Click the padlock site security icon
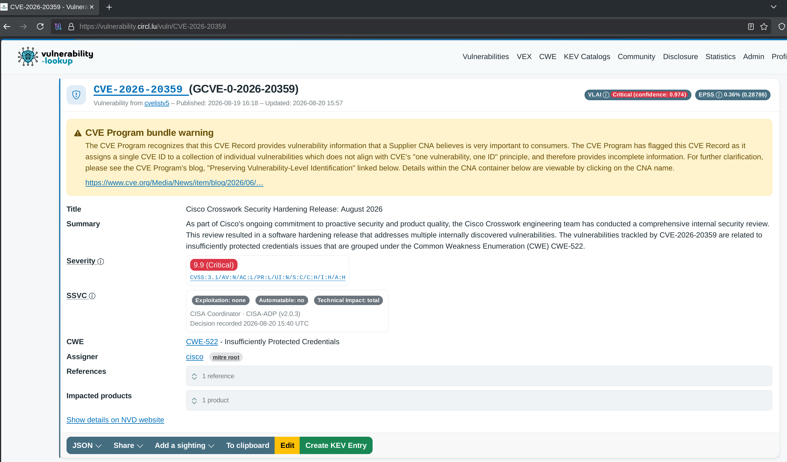787x462 pixels. 71,26
